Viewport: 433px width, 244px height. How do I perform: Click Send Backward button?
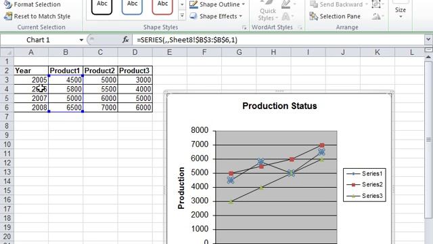(336, 5)
